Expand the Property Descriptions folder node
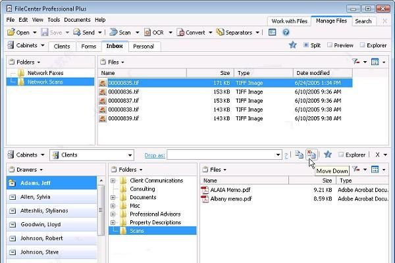Screen dimensions: 395x263 pyautogui.click(x=113, y=223)
